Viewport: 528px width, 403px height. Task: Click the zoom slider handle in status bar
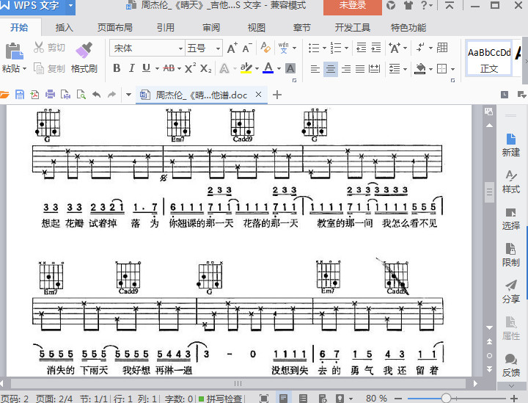[x=446, y=398]
